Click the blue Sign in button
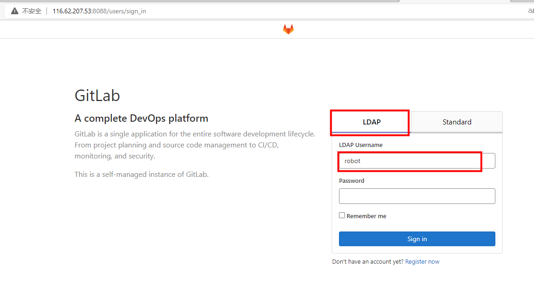This screenshot has width=534, height=288. tap(417, 239)
